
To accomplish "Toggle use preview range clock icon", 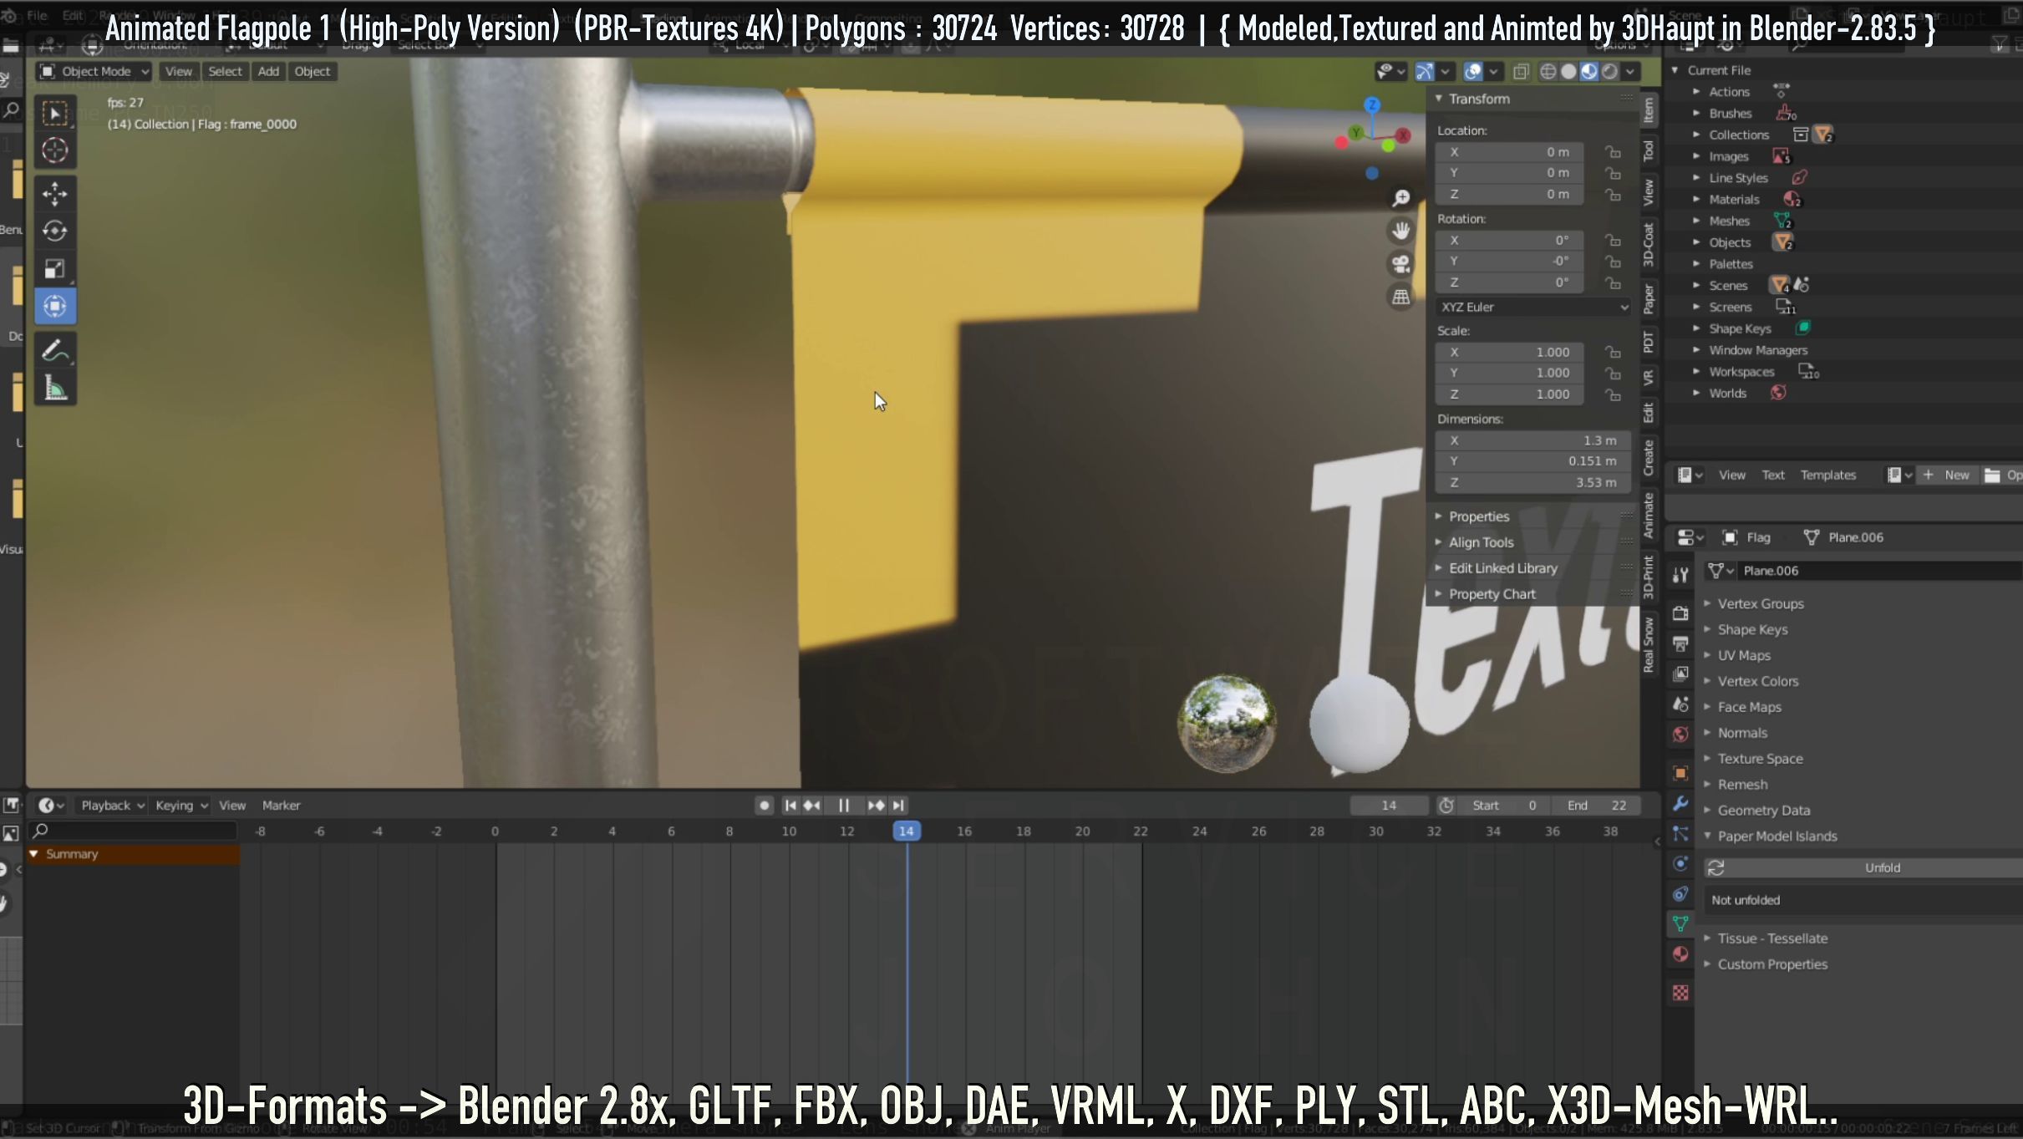I will [1446, 806].
